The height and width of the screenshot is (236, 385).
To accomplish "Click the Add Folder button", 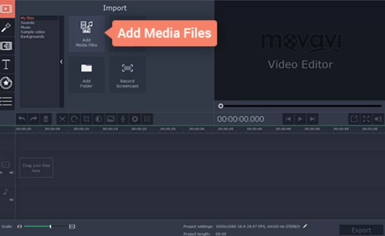I will pyautogui.click(x=86, y=75).
